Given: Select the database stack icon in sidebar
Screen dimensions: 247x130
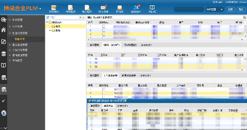Looking at the screenshot, I should coord(4,54).
